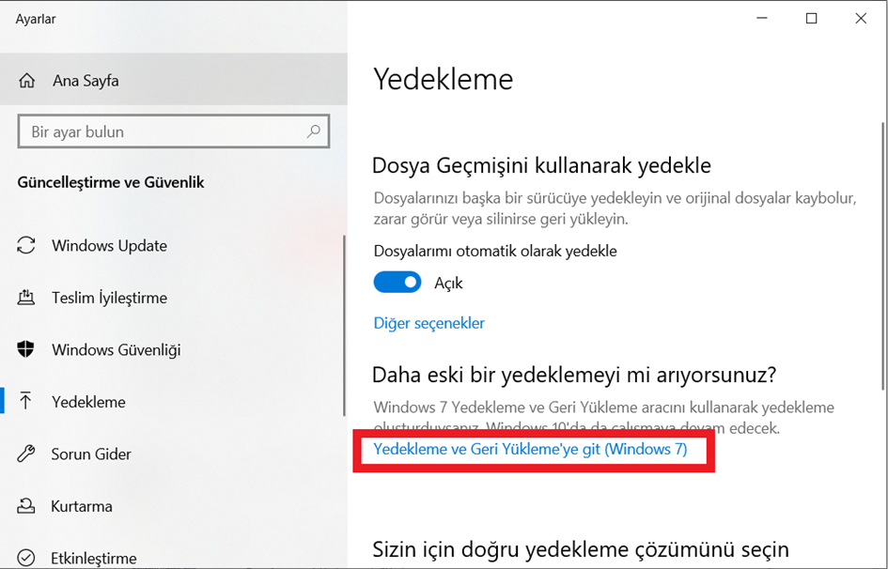Viewport: 888px width, 569px height.
Task: Click the Etkinleştirme checkmark icon
Action: [x=26, y=558]
